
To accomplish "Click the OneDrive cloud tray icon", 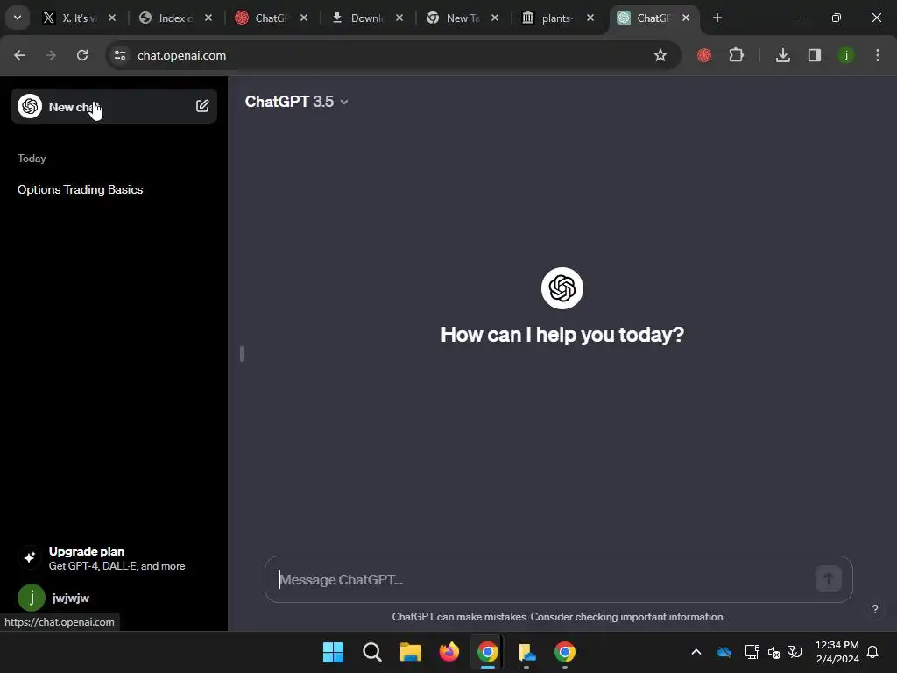I will 724,652.
